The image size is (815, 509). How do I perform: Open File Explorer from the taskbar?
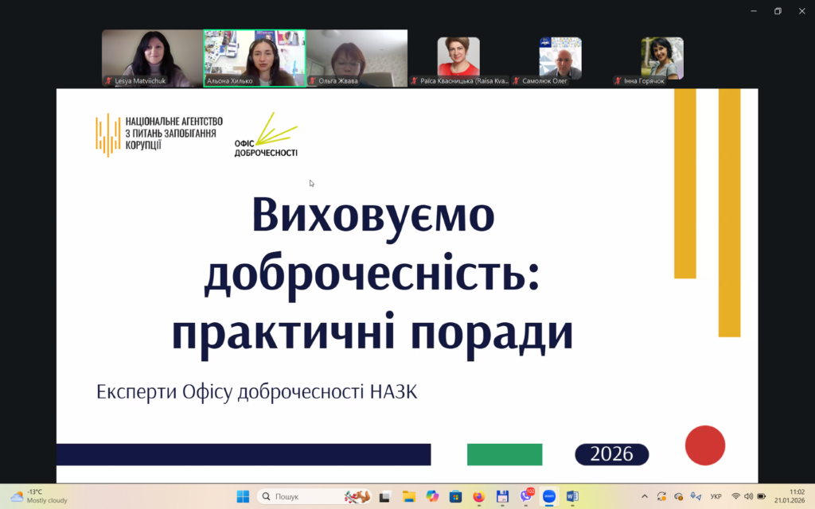(x=408, y=496)
